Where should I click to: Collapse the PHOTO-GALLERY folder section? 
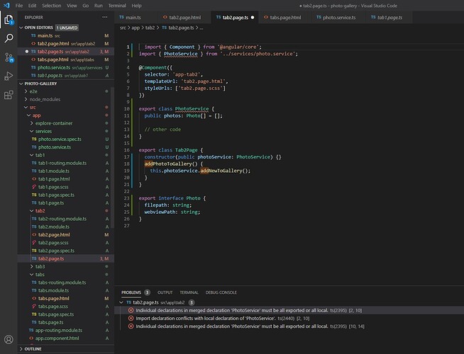21,84
